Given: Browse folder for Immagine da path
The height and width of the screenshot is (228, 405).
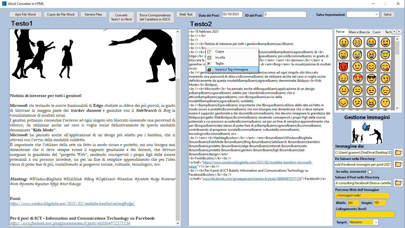Looking at the screenshot, I should point(398,153).
